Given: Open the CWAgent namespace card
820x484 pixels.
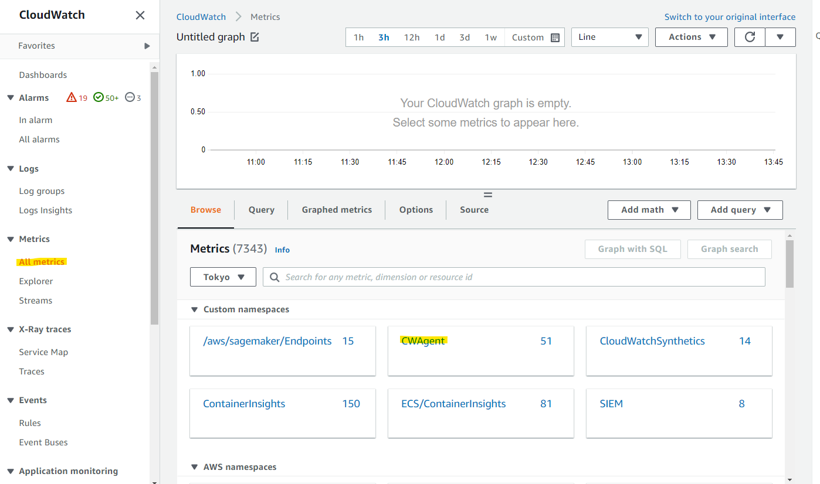Looking at the screenshot, I should click(481, 351).
